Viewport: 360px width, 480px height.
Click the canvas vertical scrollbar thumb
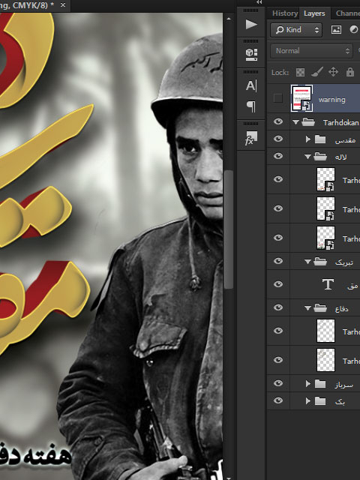point(228,229)
